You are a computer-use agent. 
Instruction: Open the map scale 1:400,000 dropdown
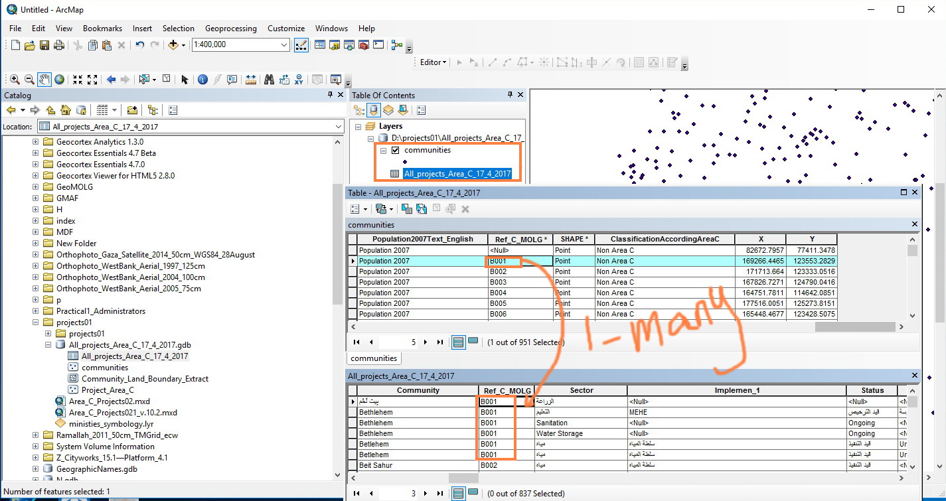284,44
